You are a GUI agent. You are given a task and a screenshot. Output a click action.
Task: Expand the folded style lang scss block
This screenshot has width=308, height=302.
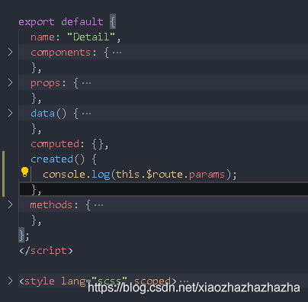coord(10,281)
